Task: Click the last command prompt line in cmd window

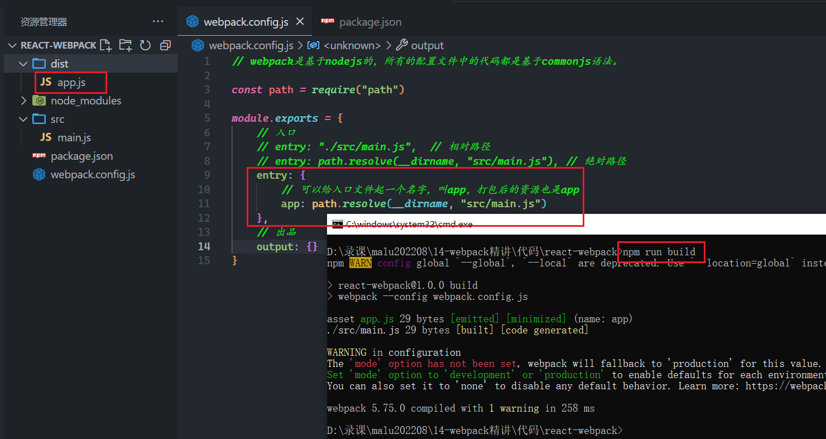Action: (x=474, y=431)
